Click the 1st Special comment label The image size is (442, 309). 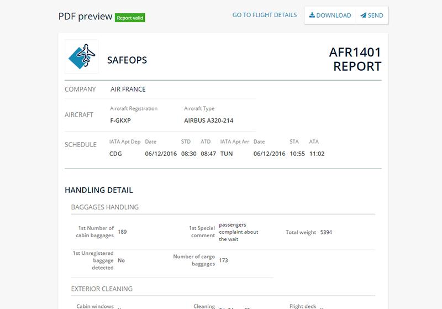click(x=202, y=232)
